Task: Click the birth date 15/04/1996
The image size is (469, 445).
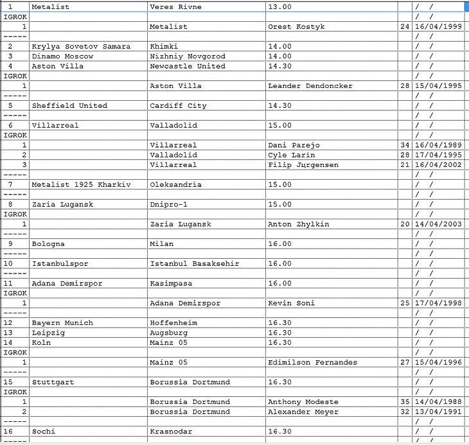Action: click(438, 362)
